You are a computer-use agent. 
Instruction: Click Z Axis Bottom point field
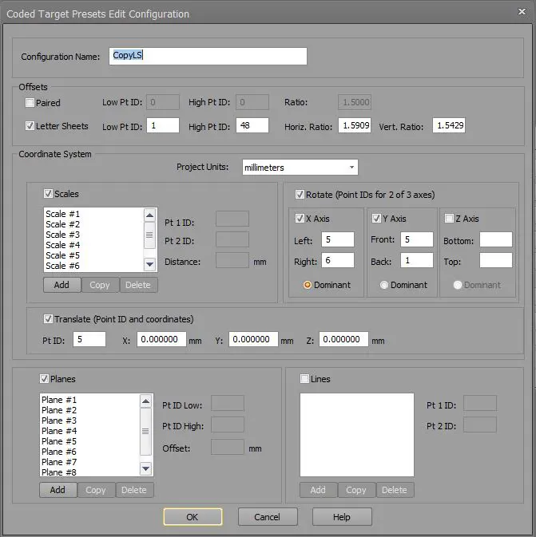coord(496,239)
